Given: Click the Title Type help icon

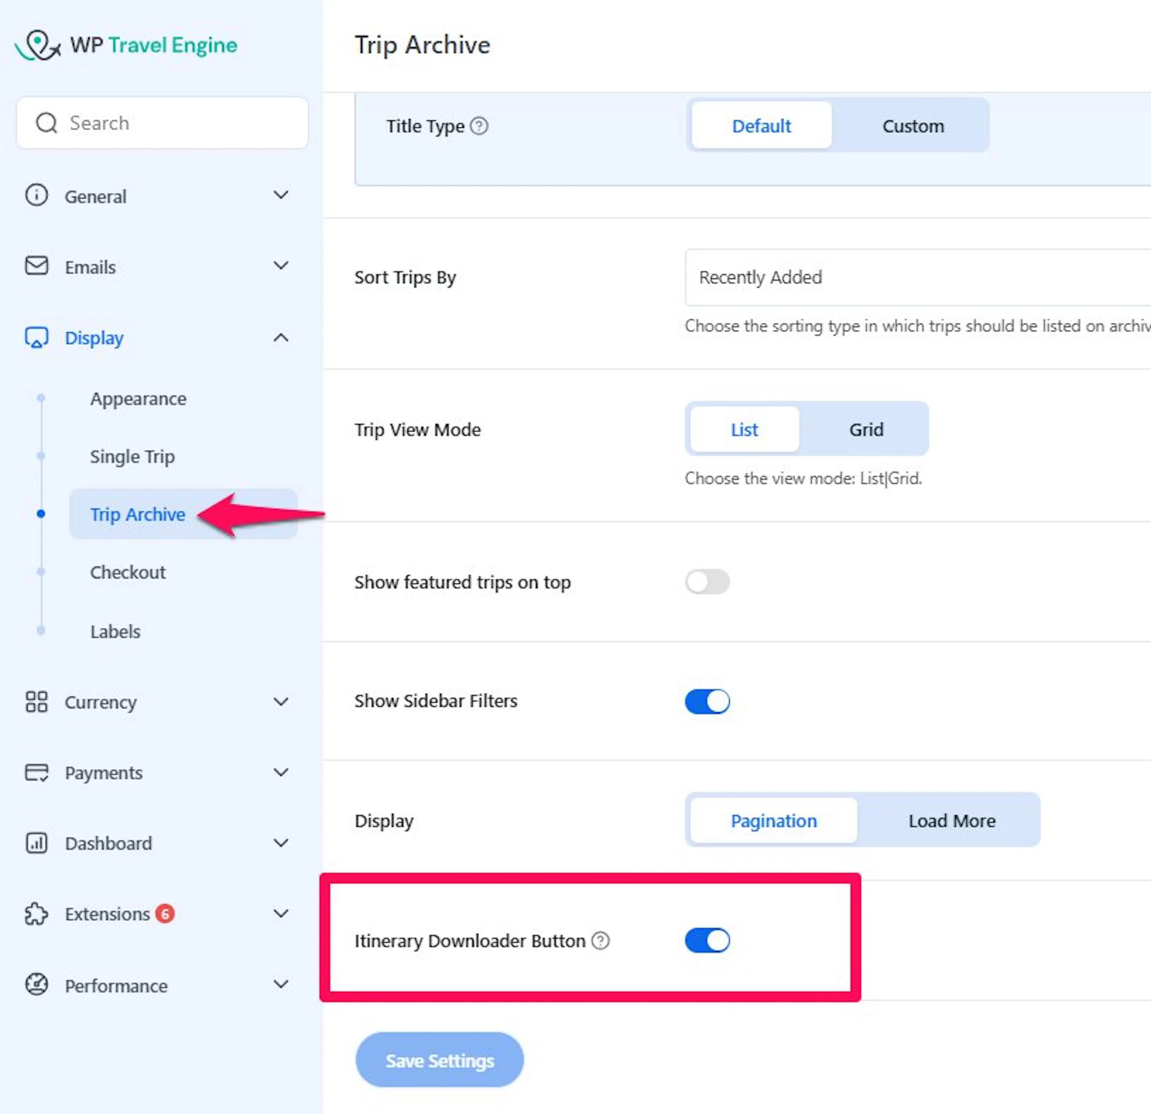Looking at the screenshot, I should (479, 126).
